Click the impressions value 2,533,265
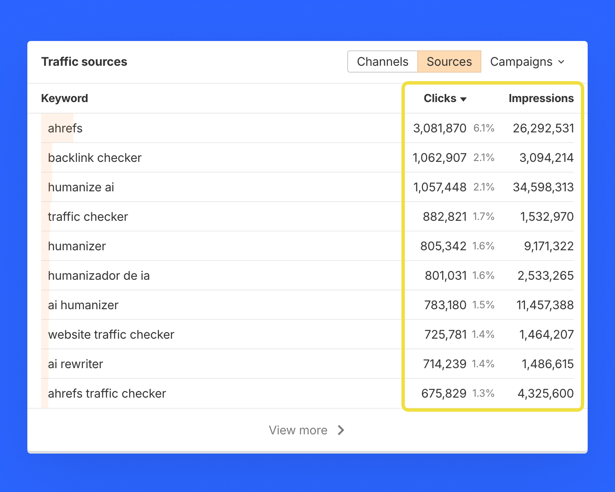 [546, 275]
